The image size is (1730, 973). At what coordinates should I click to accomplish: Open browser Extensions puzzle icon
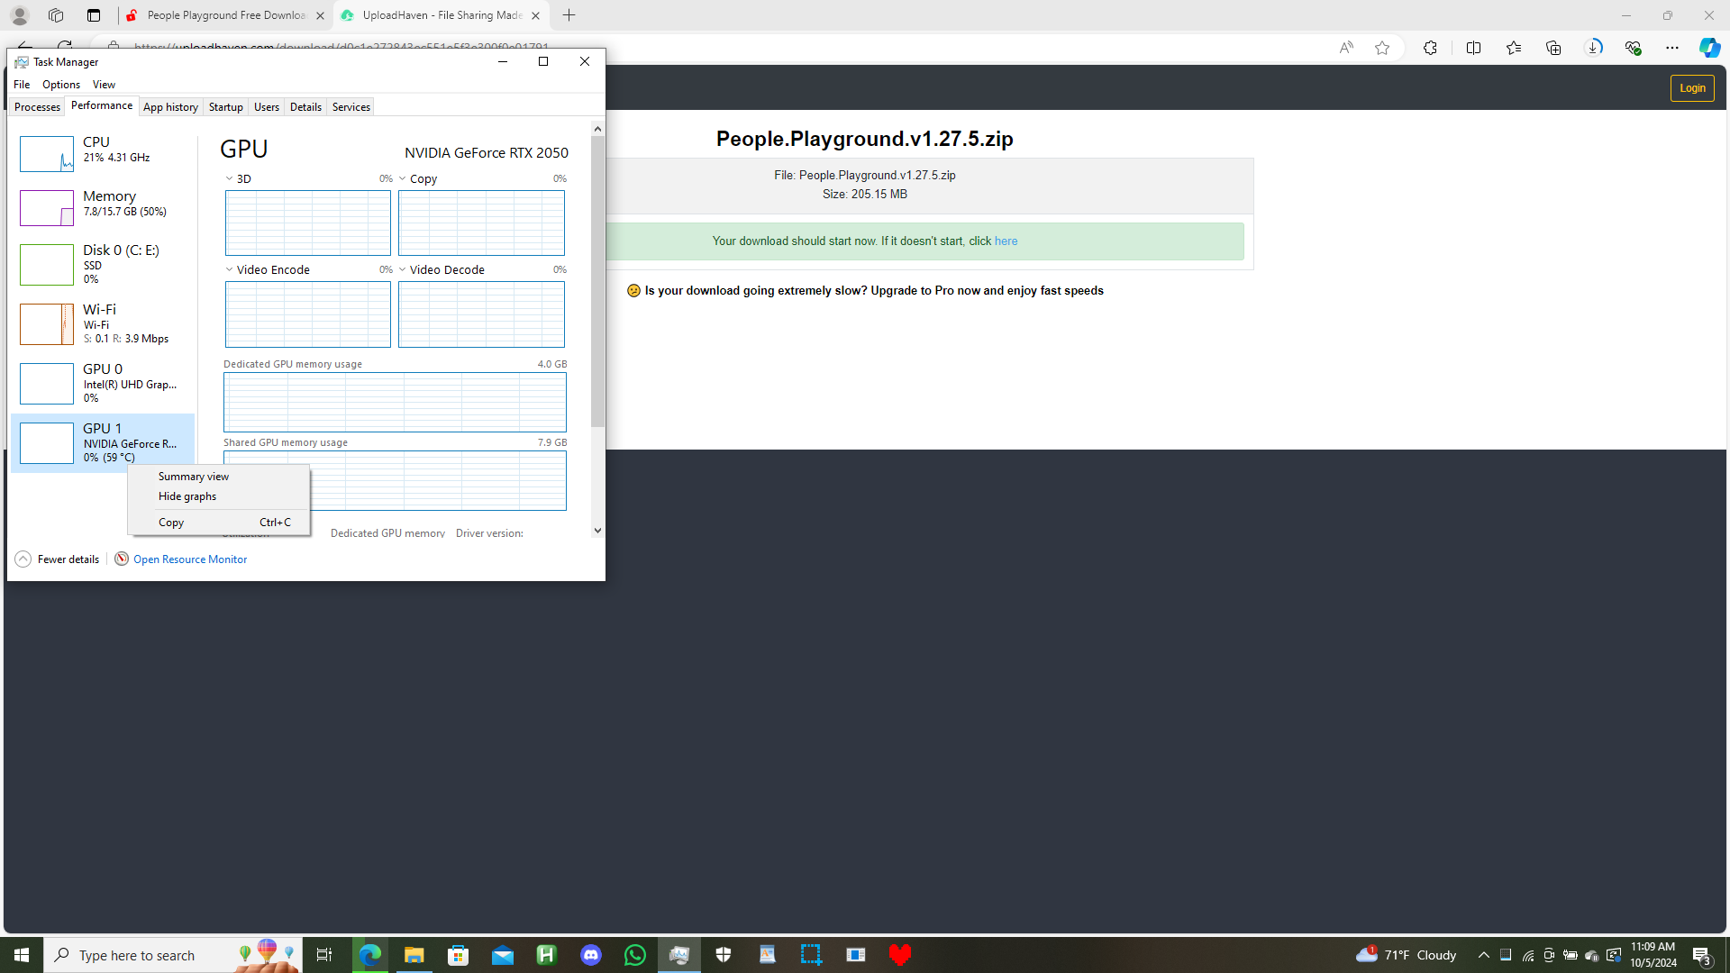tap(1430, 48)
